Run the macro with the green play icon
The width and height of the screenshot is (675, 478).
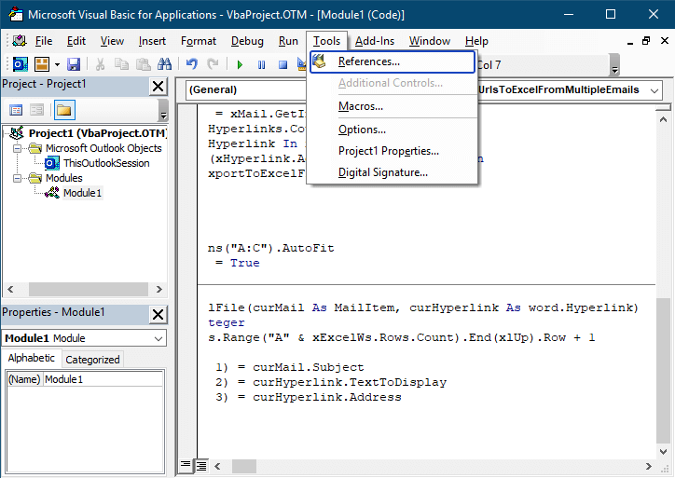tap(240, 64)
